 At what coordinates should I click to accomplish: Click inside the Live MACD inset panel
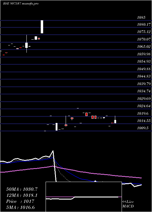84,197
